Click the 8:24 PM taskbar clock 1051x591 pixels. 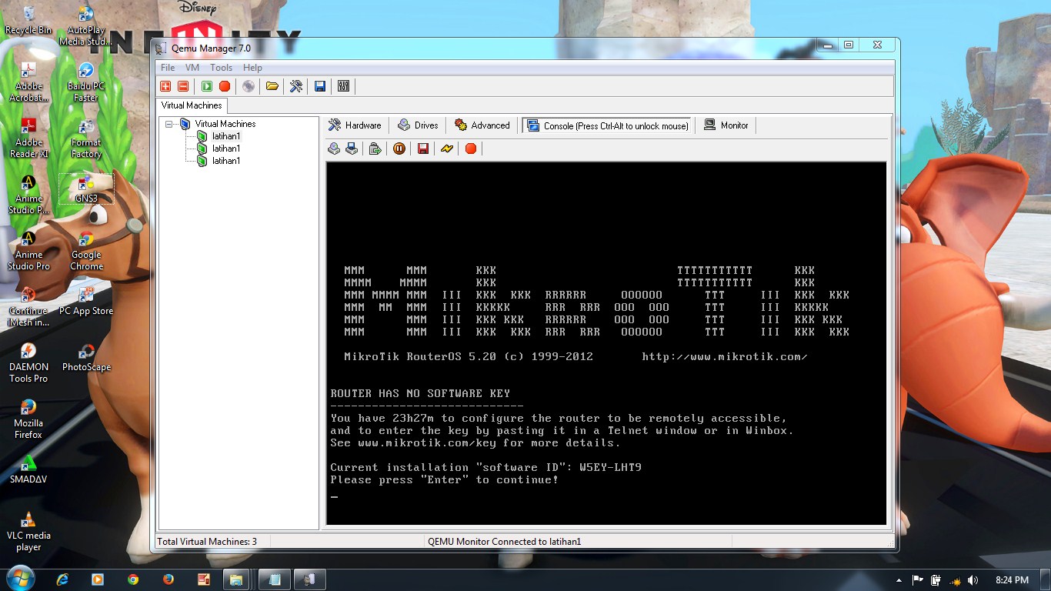[1011, 579]
